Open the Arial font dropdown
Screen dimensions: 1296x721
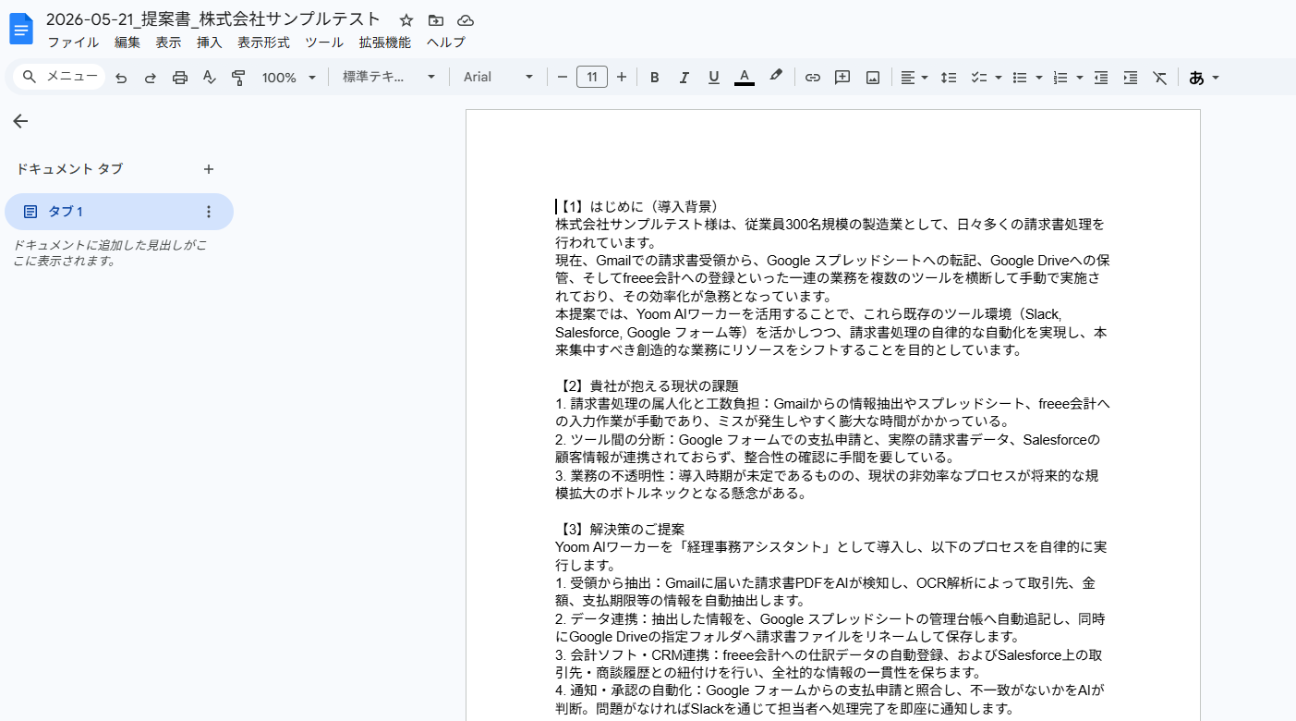498,78
